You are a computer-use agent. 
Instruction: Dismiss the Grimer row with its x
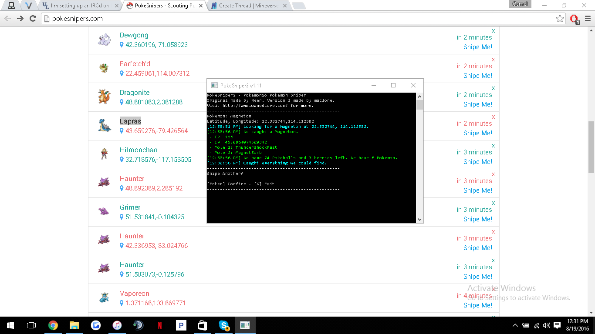pyautogui.click(x=493, y=203)
